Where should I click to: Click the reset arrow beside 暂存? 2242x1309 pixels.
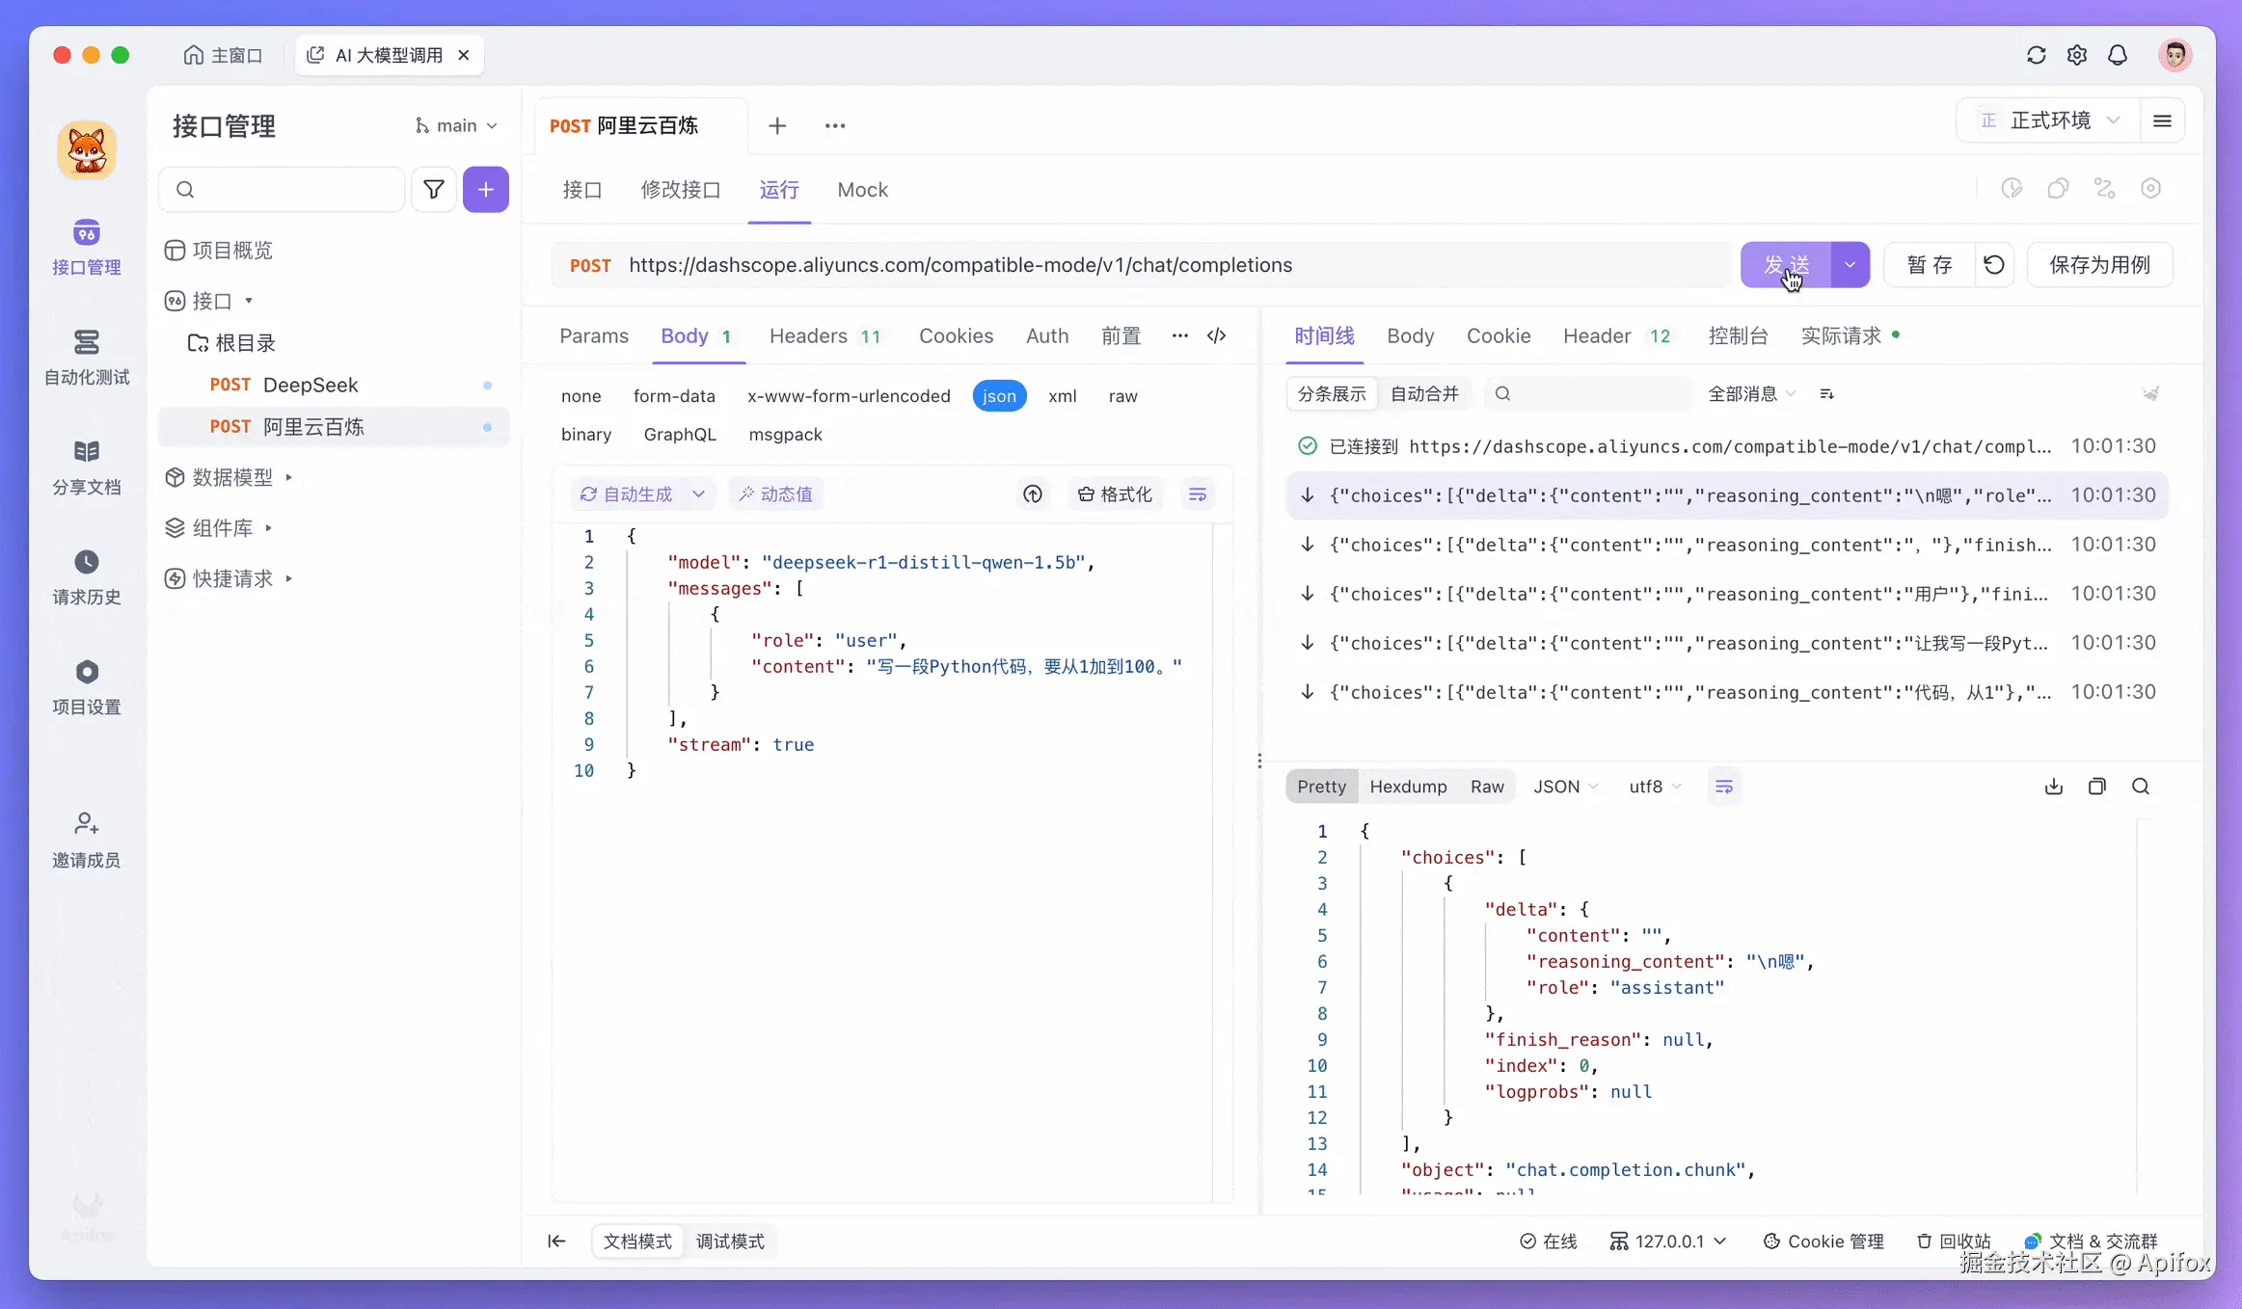click(x=1994, y=265)
